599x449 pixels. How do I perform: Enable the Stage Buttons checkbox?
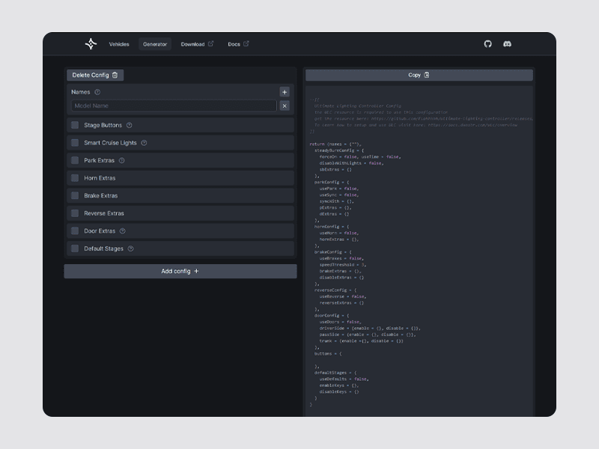point(75,126)
